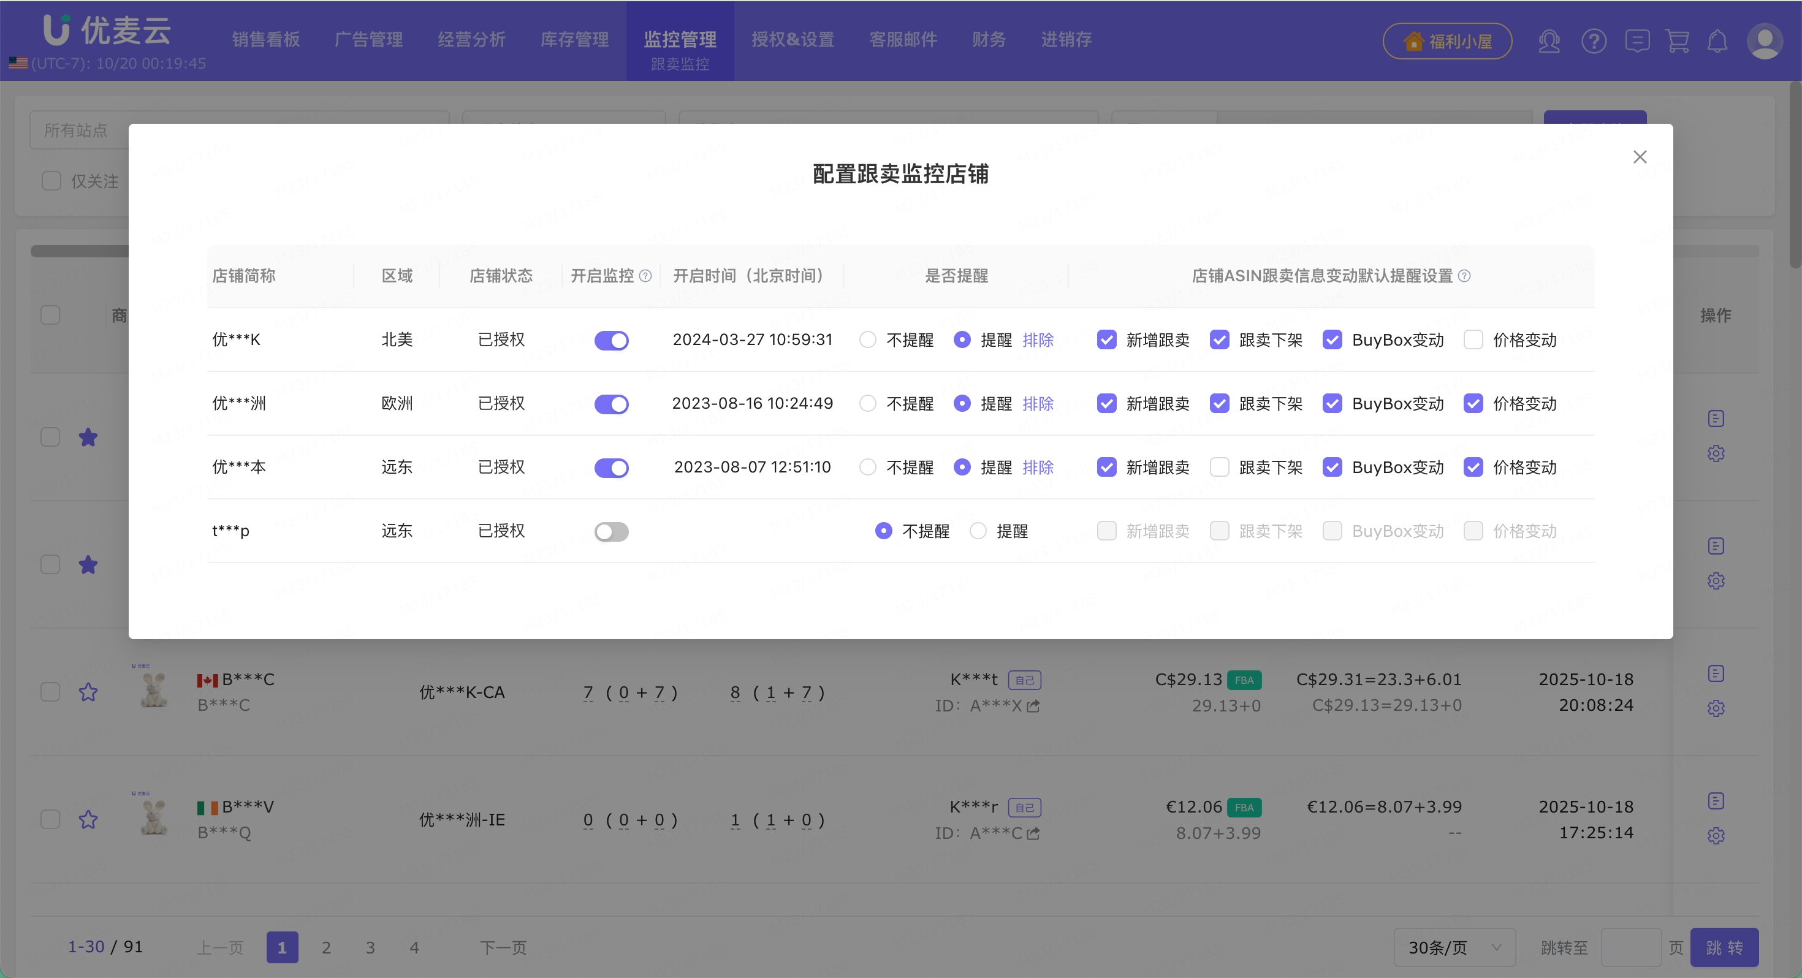The height and width of the screenshot is (978, 1802).
Task: Click the customer service headset icon
Action: [x=1549, y=41]
